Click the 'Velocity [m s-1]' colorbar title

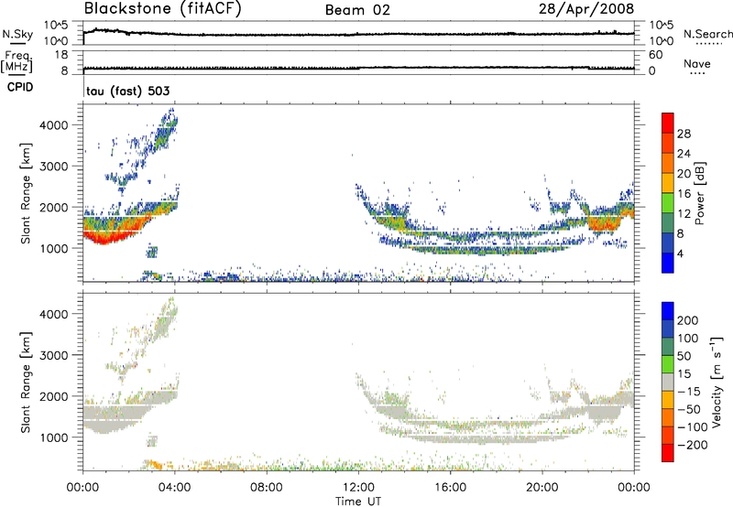(717, 382)
